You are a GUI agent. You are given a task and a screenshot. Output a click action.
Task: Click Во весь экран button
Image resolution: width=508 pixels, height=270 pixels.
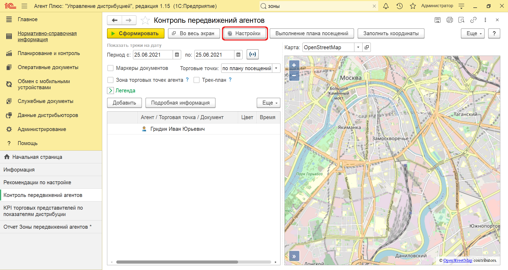[194, 33]
